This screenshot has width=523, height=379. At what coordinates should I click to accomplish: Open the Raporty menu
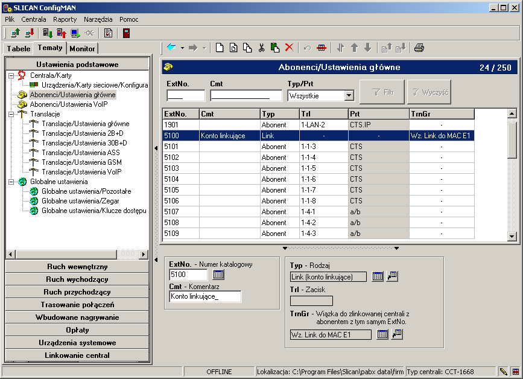(65, 19)
